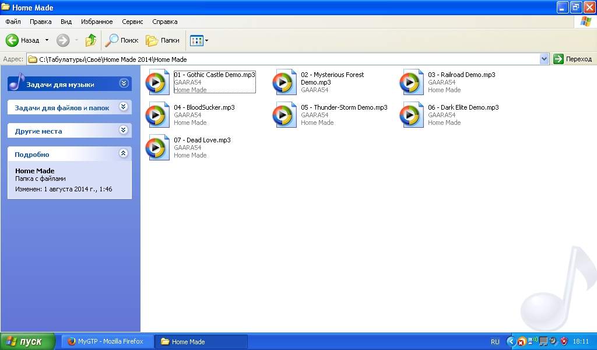Click the пуск Start button

[27, 341]
